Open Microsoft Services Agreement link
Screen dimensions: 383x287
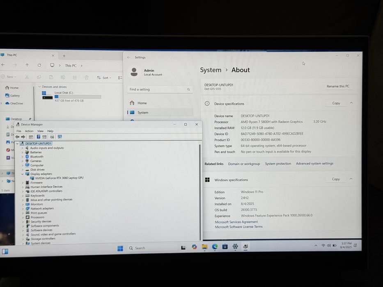(236, 222)
